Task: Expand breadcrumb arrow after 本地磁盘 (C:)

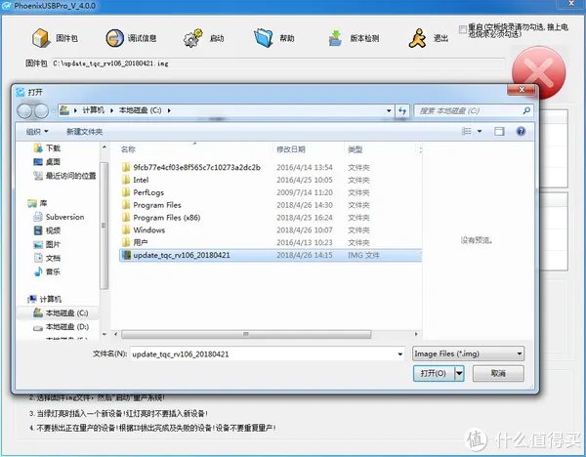Action: click(x=169, y=110)
